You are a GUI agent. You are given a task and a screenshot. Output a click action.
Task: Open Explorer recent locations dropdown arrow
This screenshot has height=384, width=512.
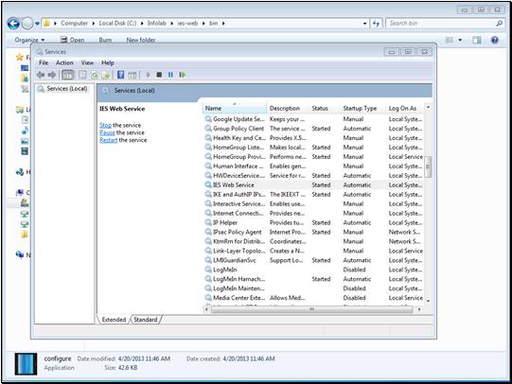coord(37,24)
